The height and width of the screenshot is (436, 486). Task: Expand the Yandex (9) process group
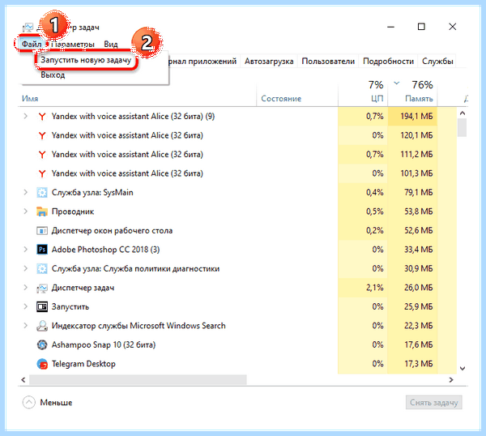[x=25, y=116]
